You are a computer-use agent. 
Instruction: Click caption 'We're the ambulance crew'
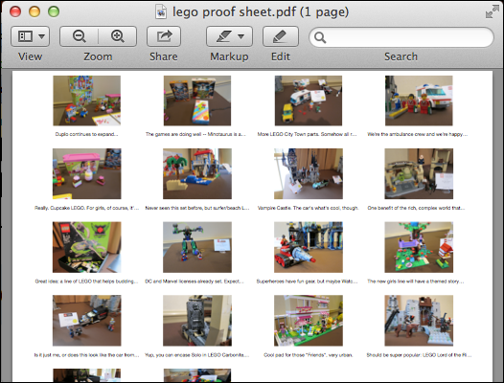click(x=417, y=134)
